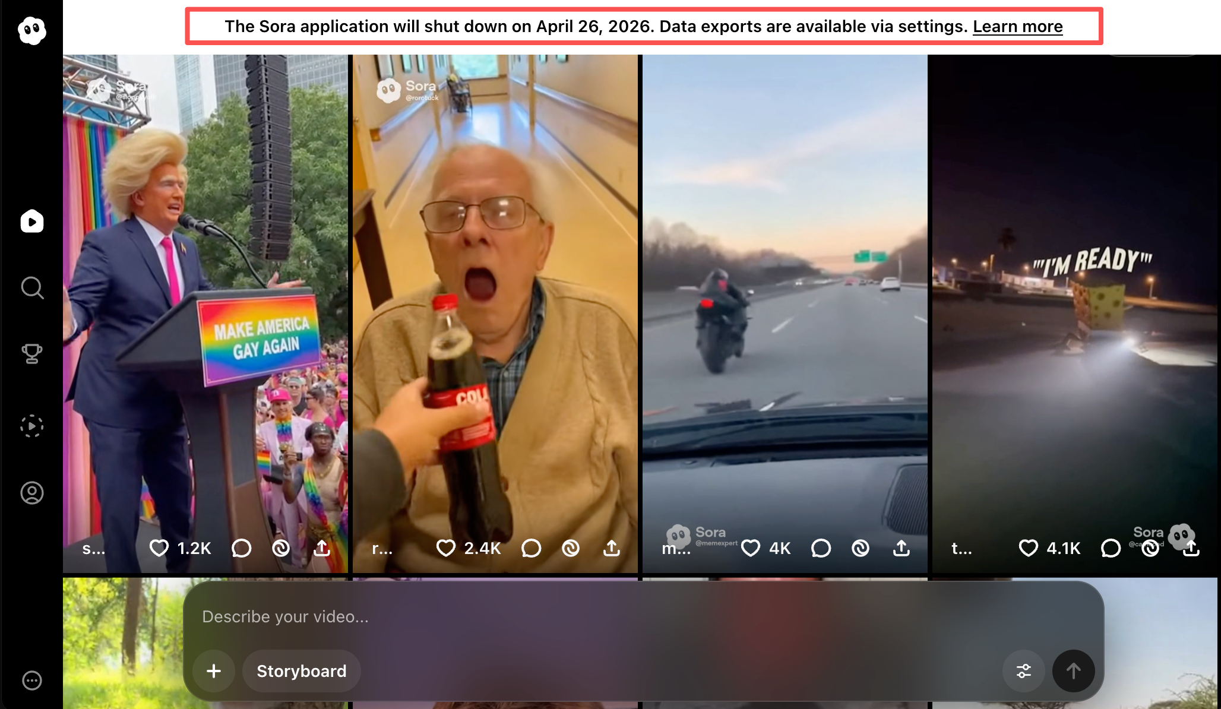Share the podium speech video

pyautogui.click(x=322, y=547)
